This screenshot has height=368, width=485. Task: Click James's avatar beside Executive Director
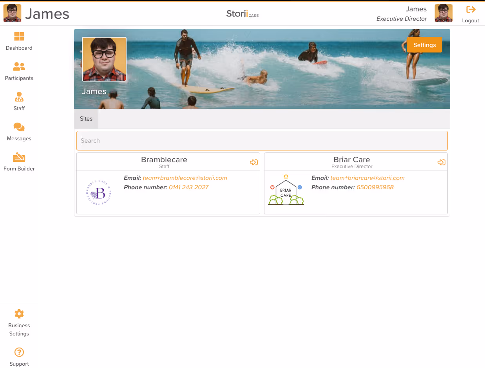(444, 13)
